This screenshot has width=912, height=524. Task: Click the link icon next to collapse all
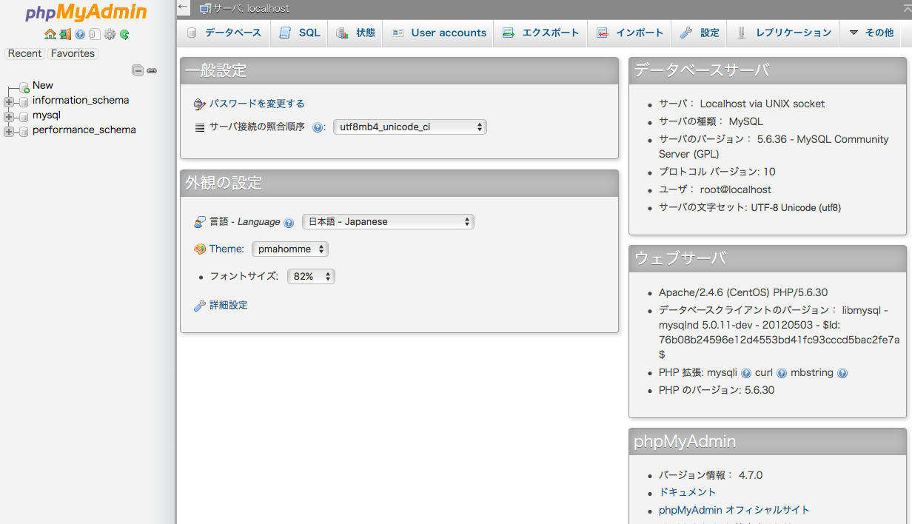pos(152,70)
